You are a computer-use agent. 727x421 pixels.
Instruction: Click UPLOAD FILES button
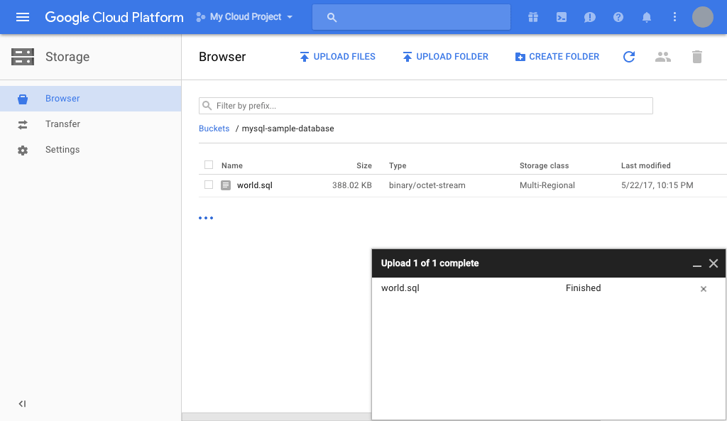pyautogui.click(x=337, y=57)
